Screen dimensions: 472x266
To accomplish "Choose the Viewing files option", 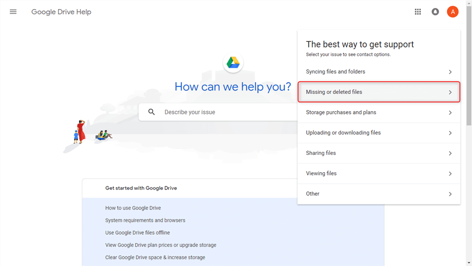I will pos(321,173).
